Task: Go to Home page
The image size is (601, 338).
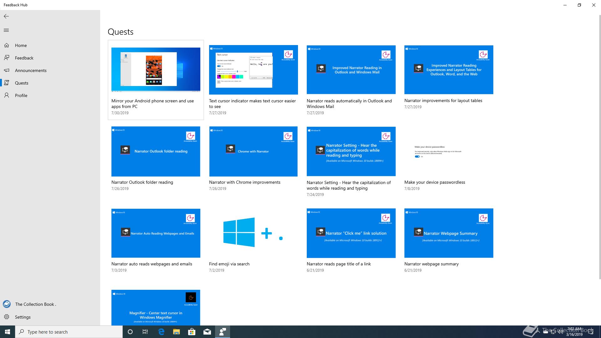Action: click(x=50, y=45)
